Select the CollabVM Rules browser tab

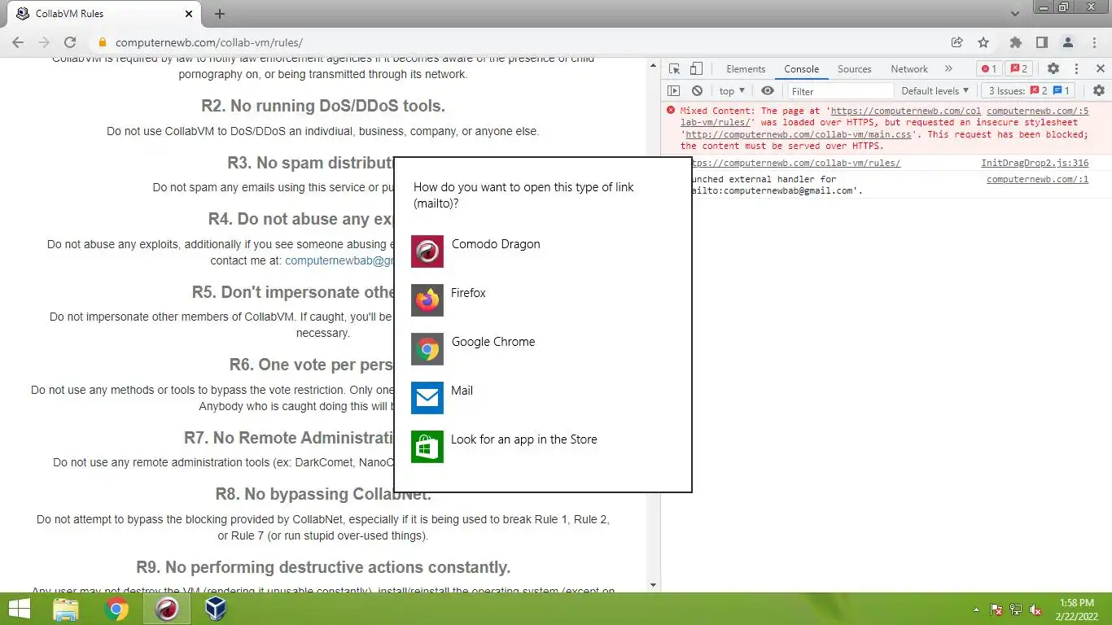coord(103,14)
